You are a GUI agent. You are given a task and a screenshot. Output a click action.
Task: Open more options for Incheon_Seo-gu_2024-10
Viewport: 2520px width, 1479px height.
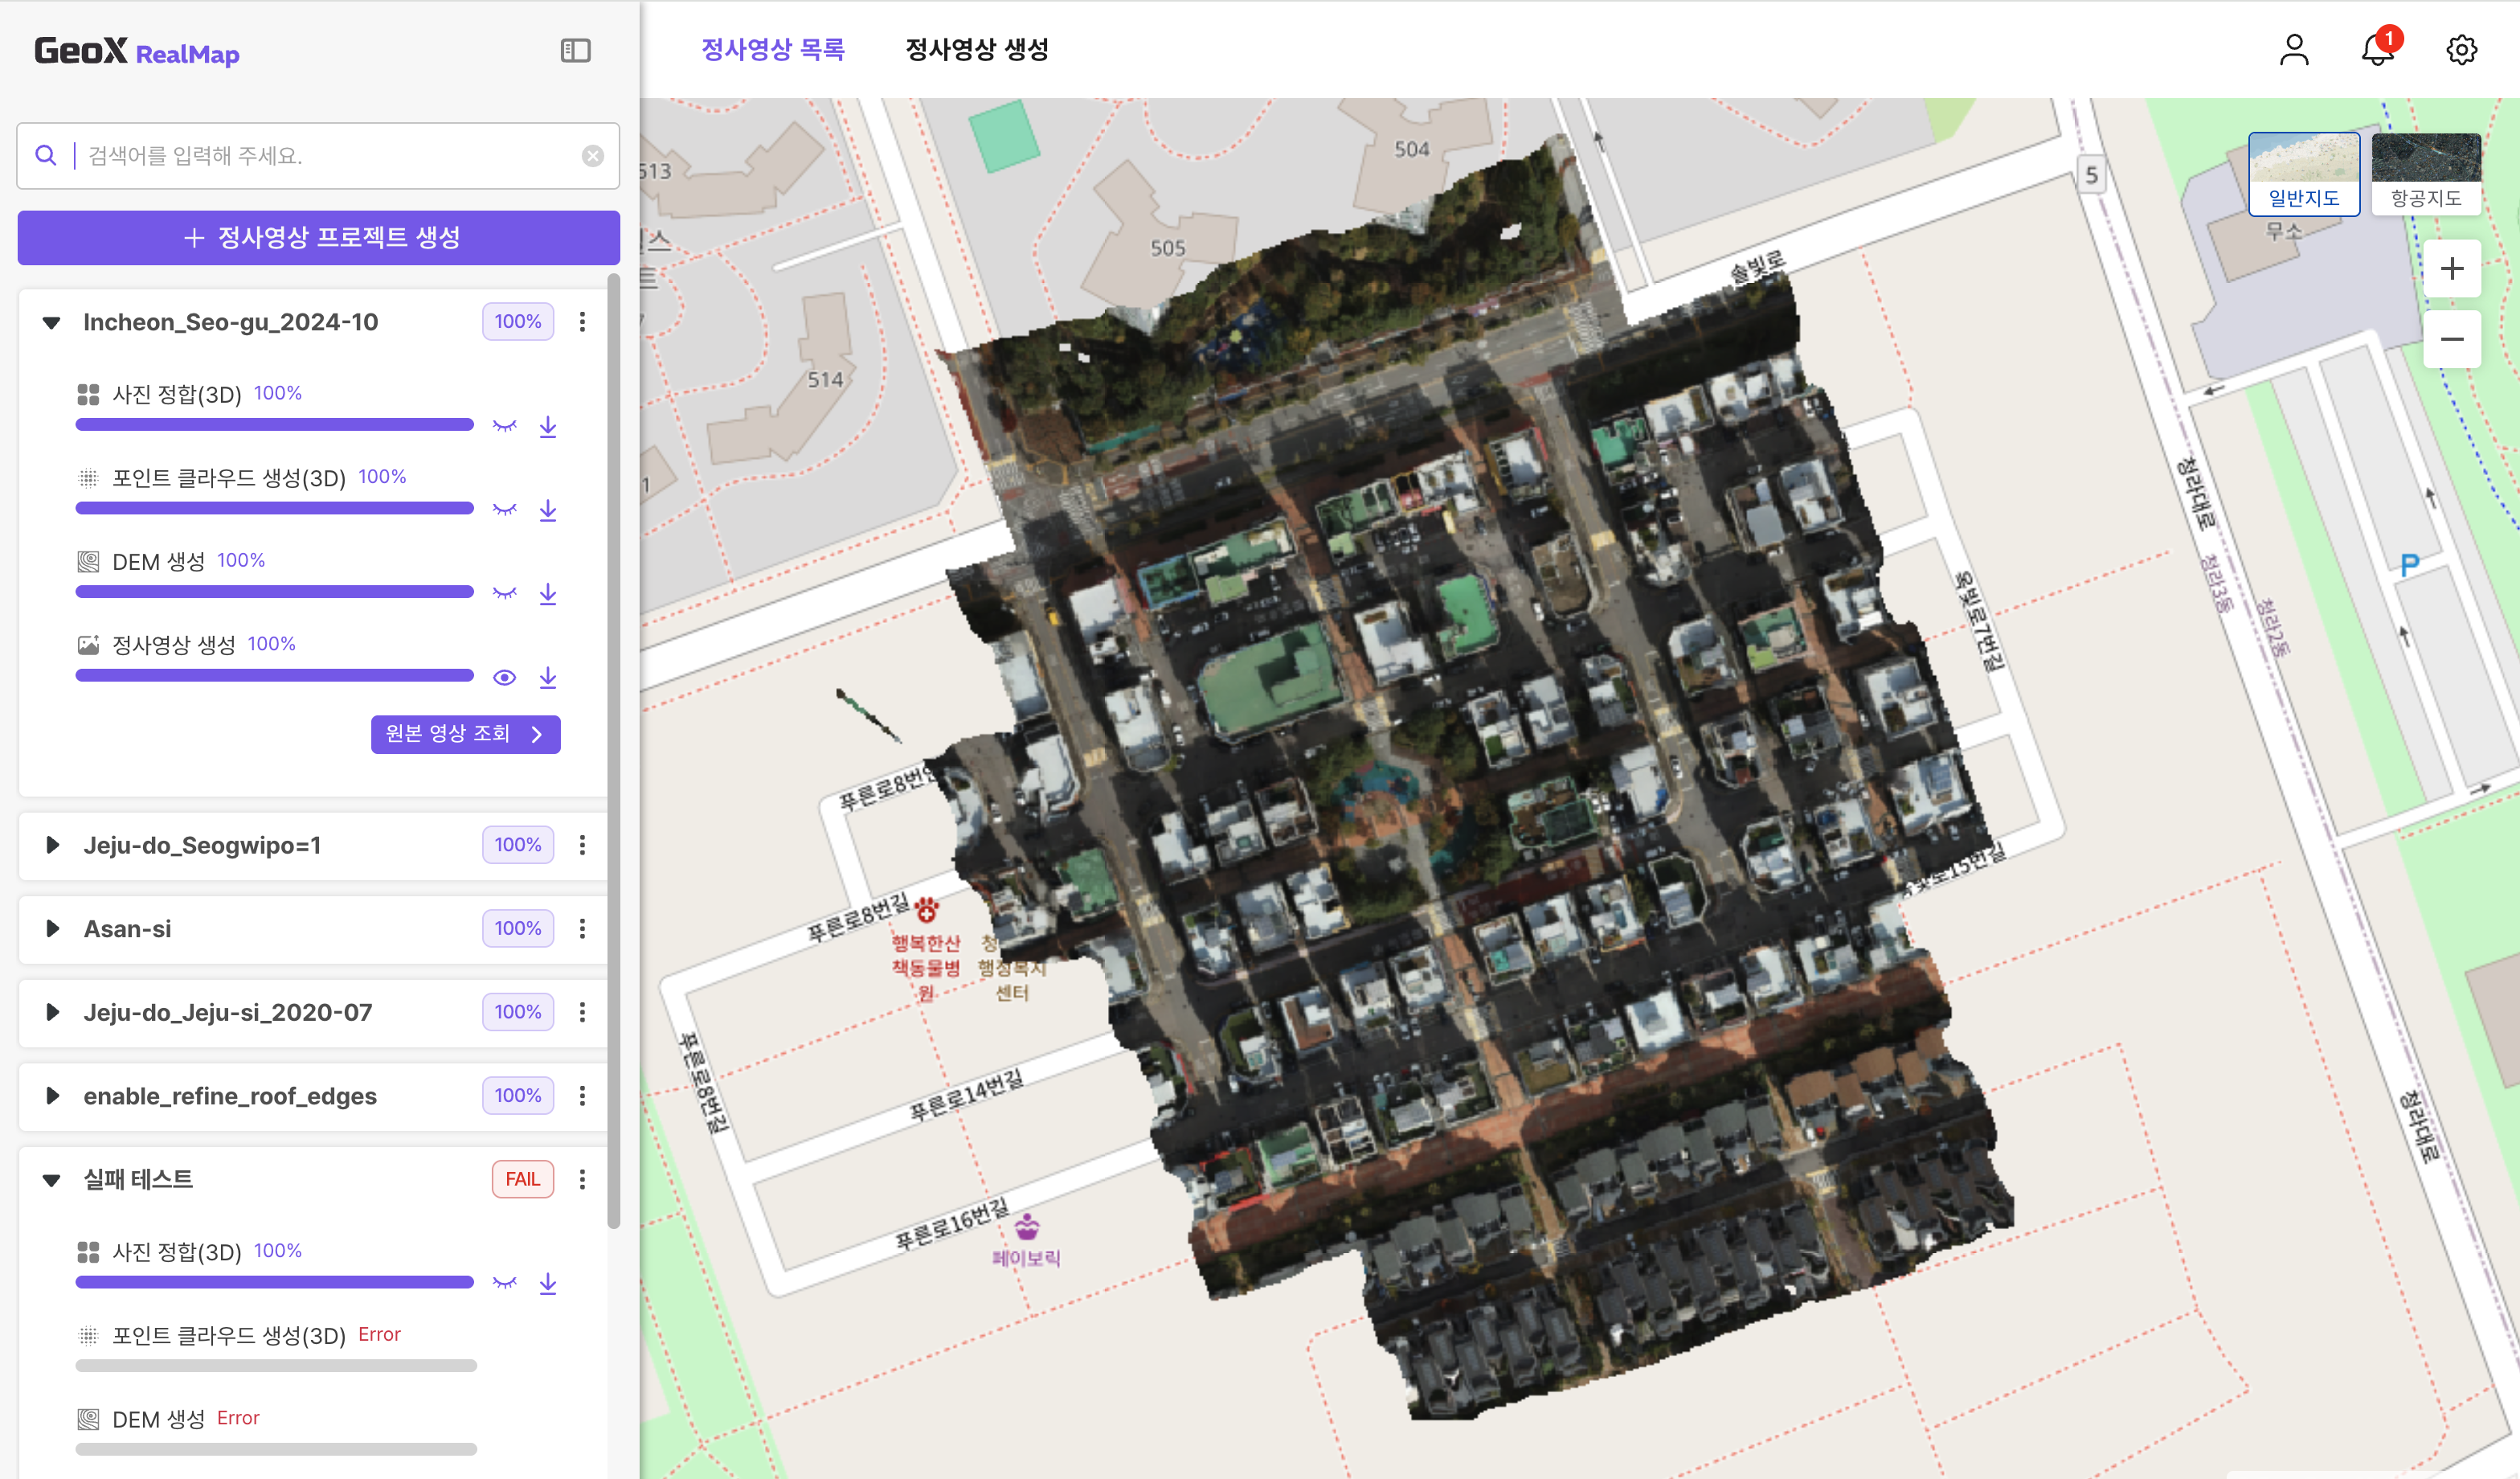(582, 322)
